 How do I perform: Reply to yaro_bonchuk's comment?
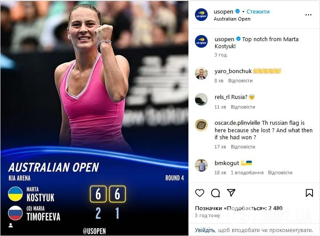pos(240,81)
